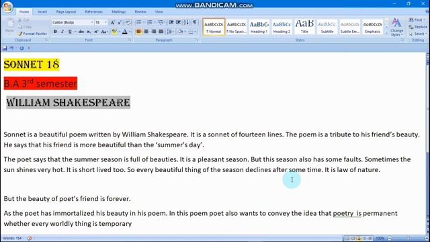This screenshot has width=430, height=242.
Task: Click the Copy command
Action: click(x=25, y=27)
